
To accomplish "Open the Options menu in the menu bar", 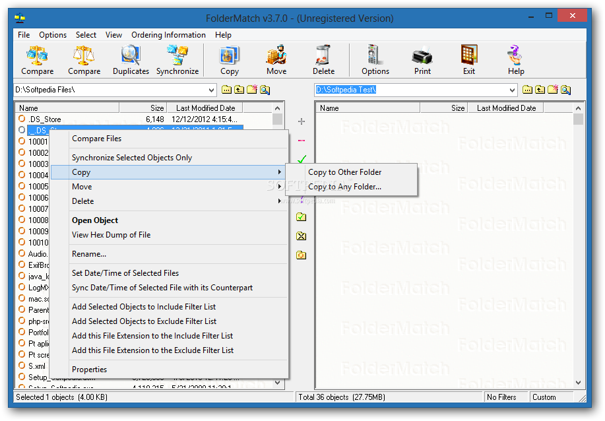I will point(53,35).
